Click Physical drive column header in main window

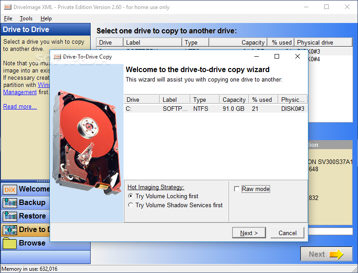coord(323,42)
